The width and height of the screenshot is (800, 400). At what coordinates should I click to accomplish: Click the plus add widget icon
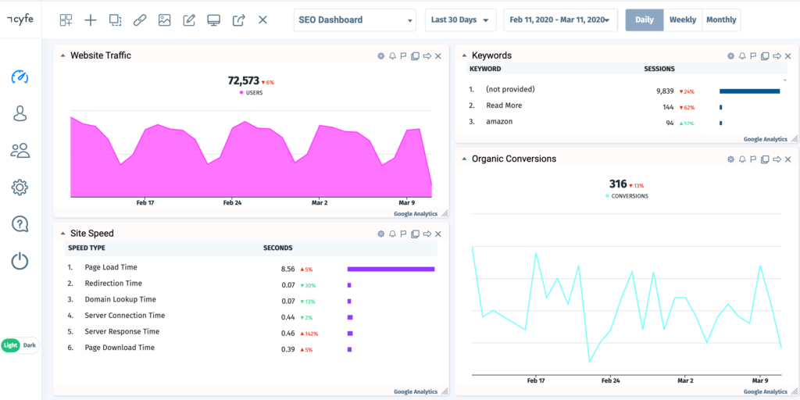pyautogui.click(x=91, y=20)
